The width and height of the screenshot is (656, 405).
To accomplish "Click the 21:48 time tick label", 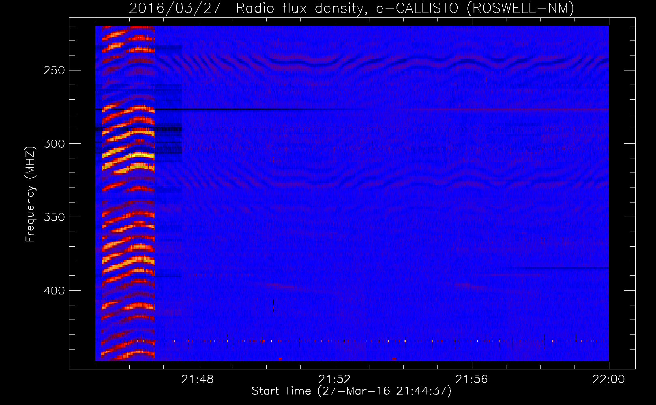I will 197,379.
